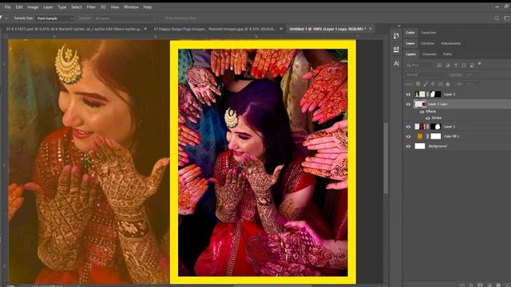Open the Select menu
The image size is (511, 287).
coord(77,7)
